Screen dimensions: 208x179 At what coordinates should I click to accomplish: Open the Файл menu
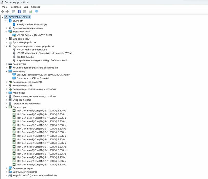5,7
